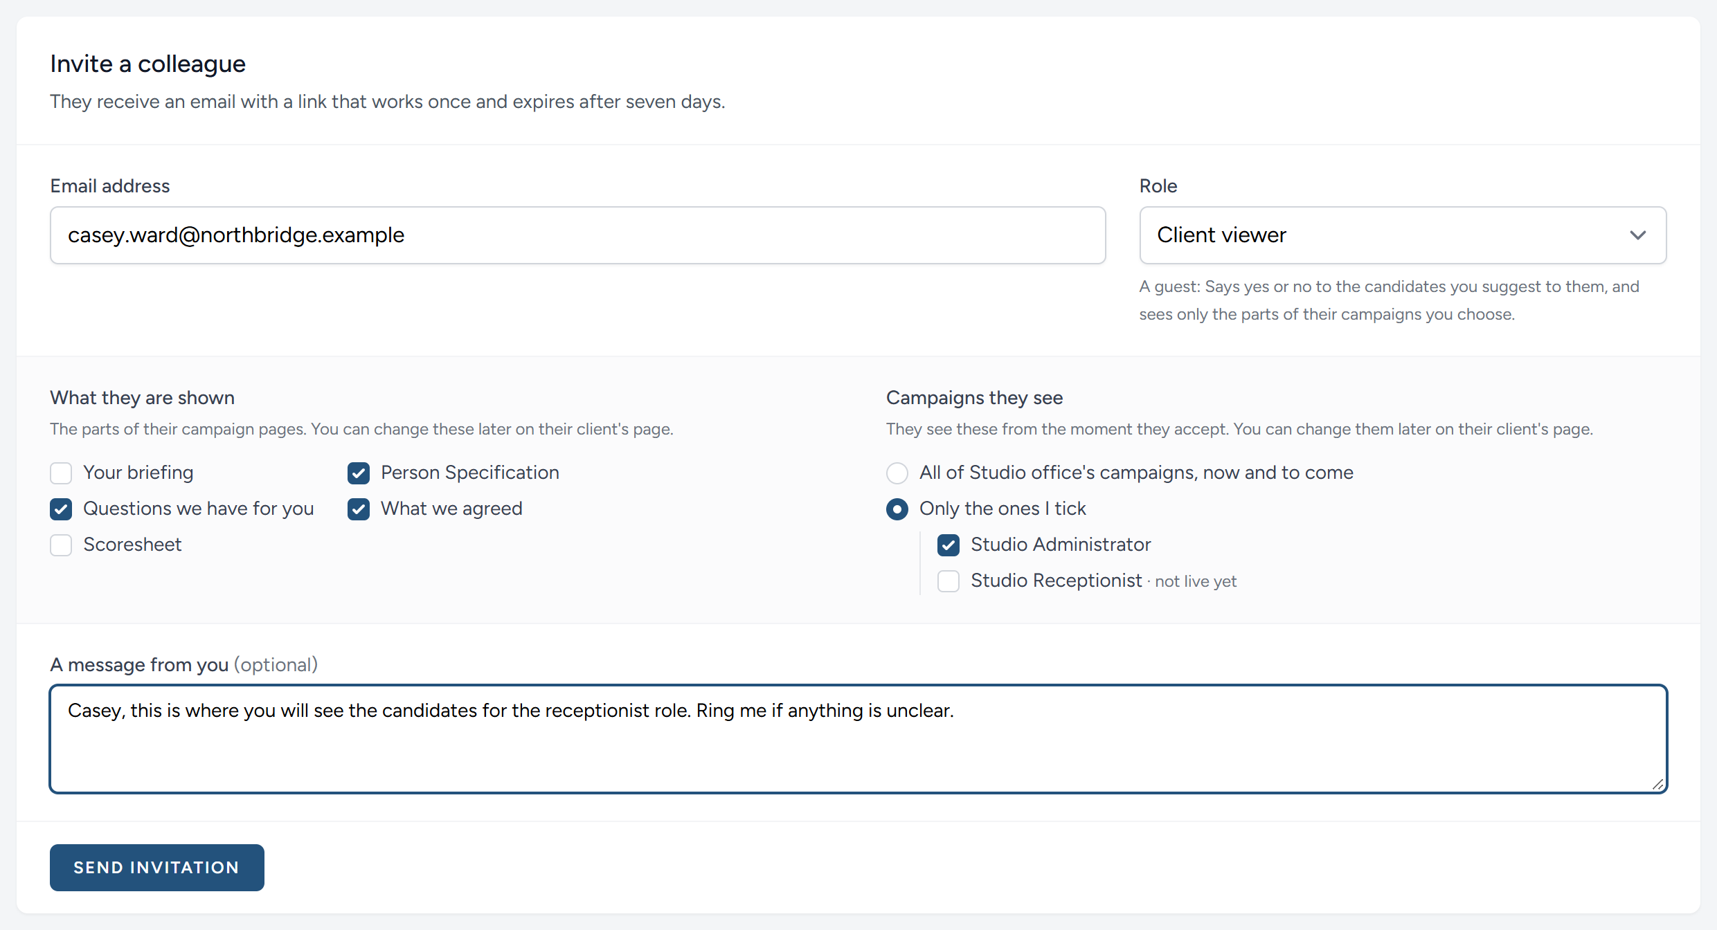Screen dimensions: 1717x930
Task: Click the 'Campaigns they see' heading
Action: [974, 398]
